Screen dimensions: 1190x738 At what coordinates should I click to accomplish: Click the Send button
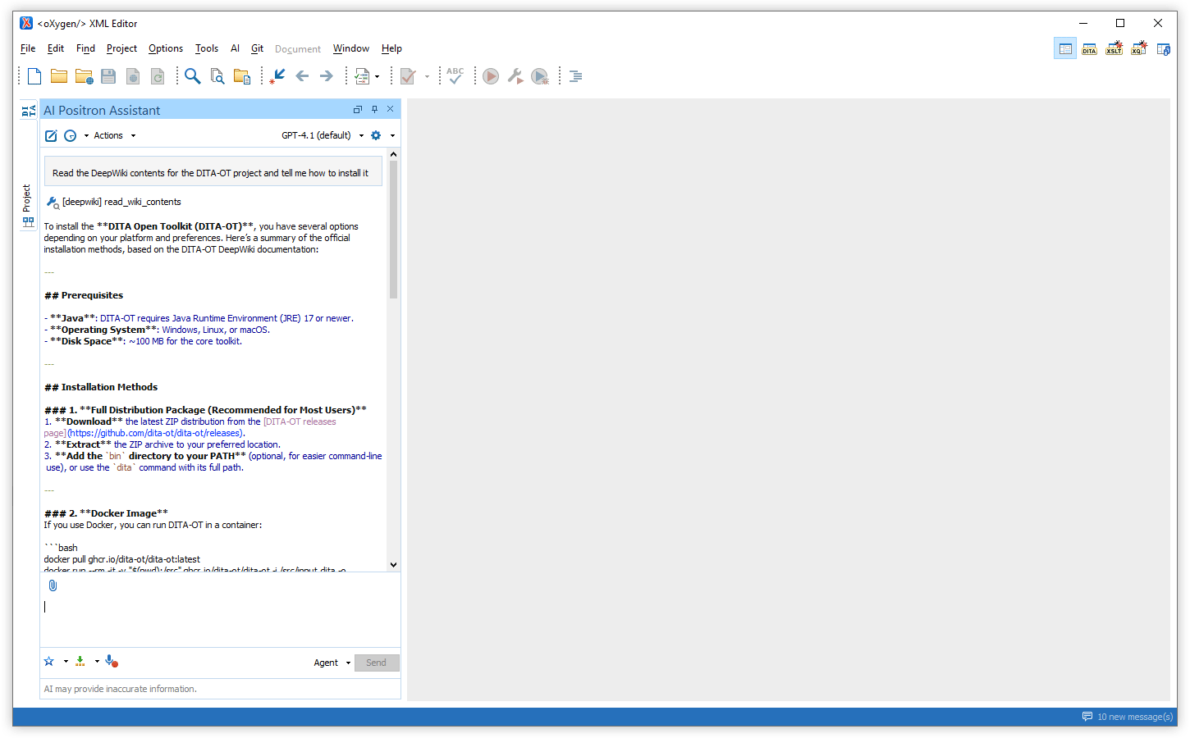pos(377,663)
